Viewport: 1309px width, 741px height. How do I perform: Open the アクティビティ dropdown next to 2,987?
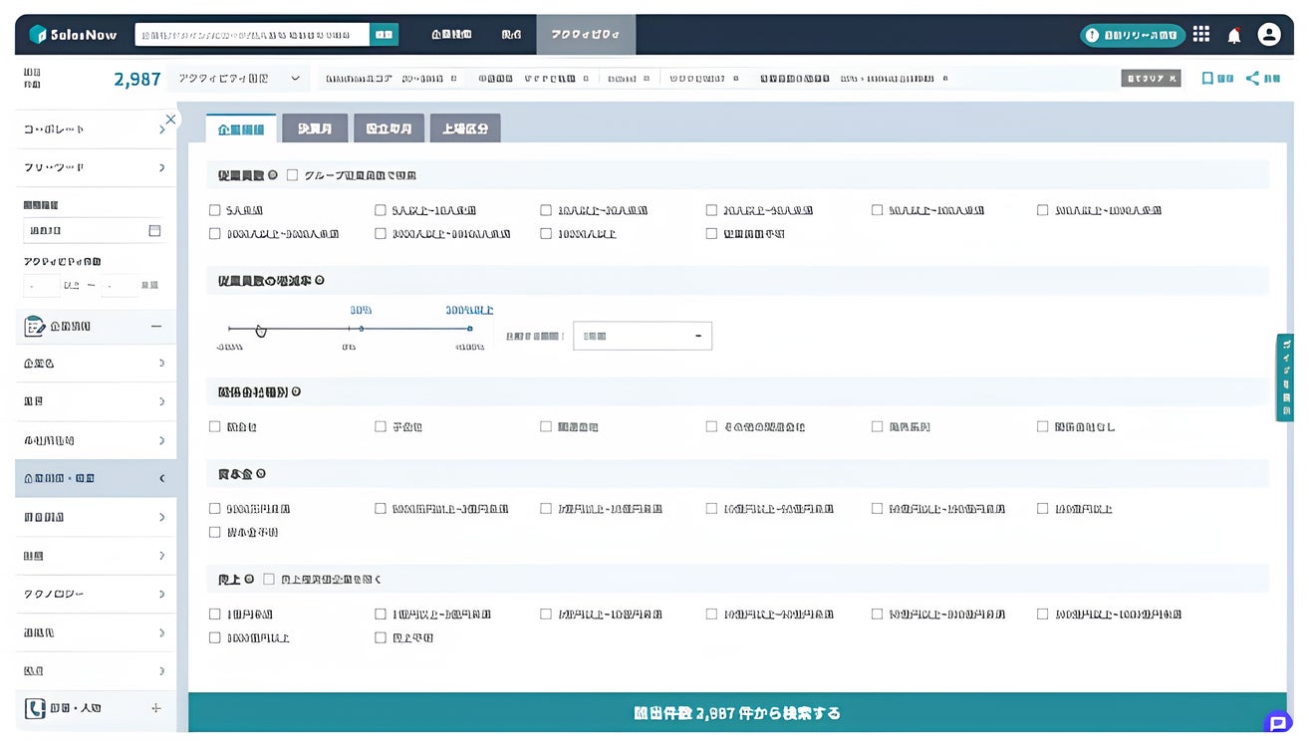coord(239,78)
